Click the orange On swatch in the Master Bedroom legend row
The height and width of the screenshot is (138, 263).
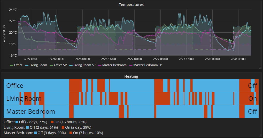pos(71,133)
